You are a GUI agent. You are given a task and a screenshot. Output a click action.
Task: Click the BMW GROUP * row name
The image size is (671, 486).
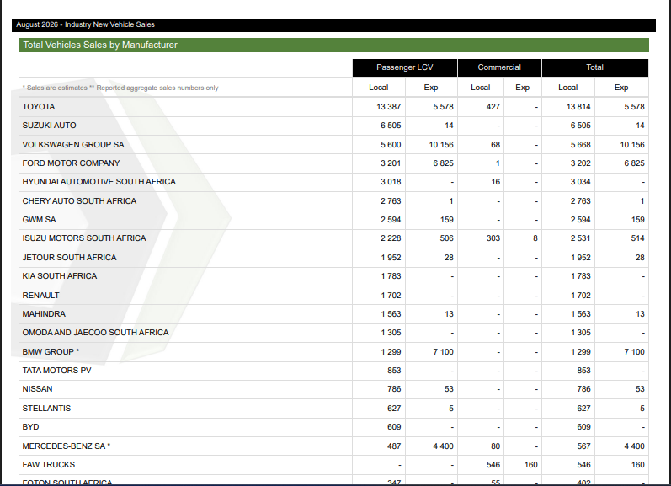point(51,352)
